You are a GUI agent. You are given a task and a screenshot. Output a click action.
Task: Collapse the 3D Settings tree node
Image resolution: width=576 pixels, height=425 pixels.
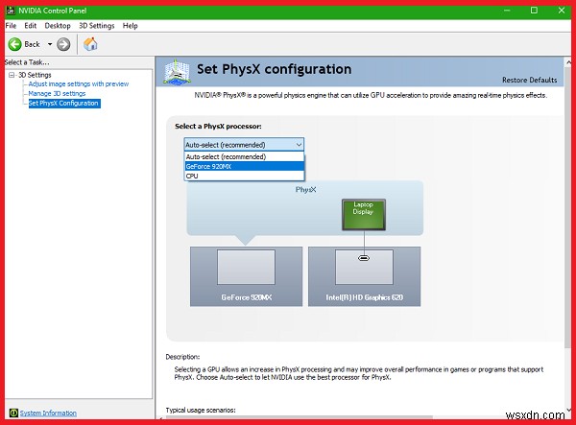tap(12, 75)
